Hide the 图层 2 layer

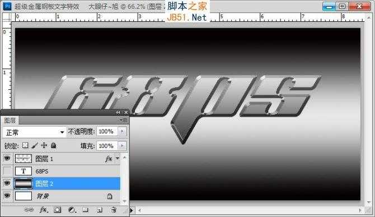tap(7, 183)
